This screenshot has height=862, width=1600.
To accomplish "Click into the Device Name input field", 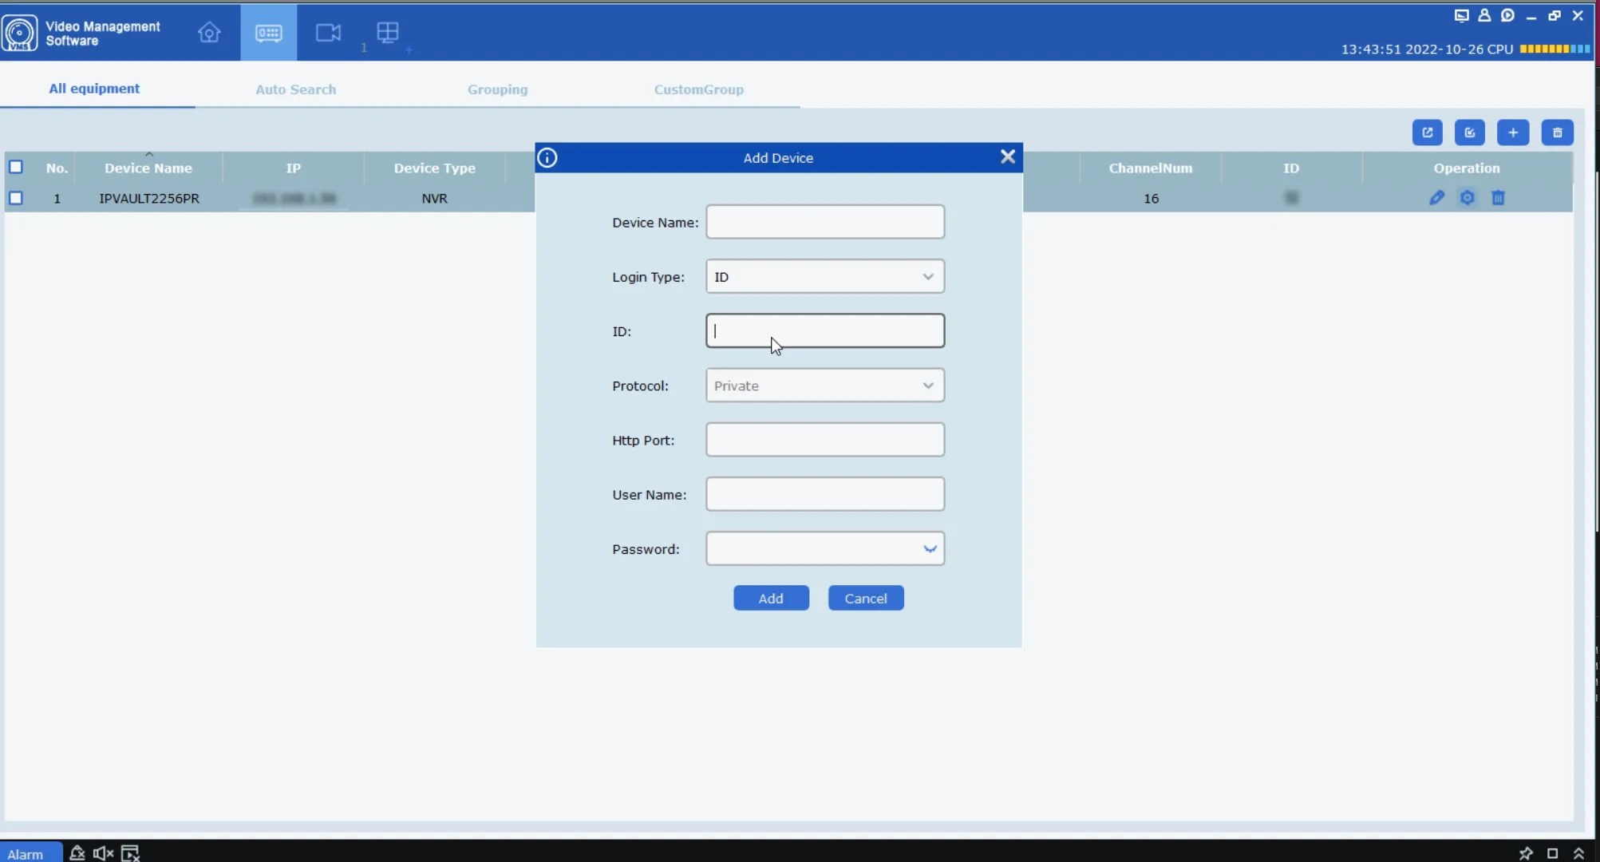I will coord(824,222).
